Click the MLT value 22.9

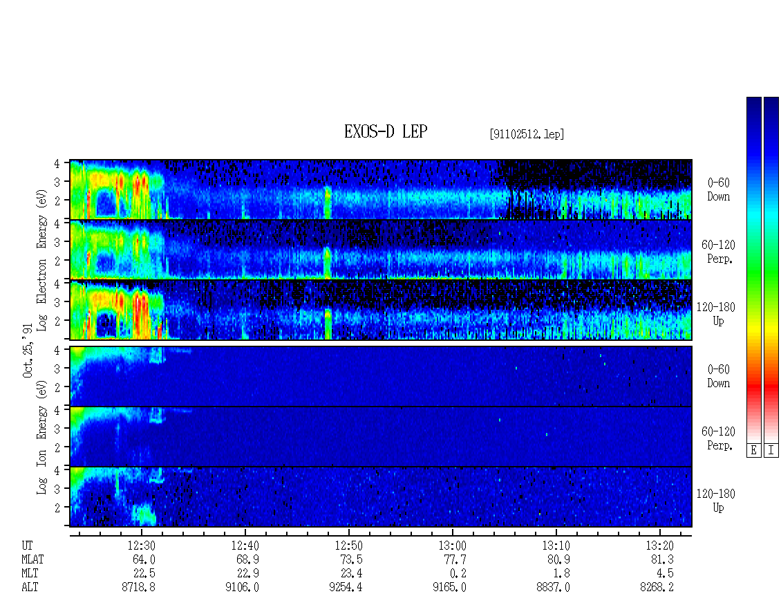(x=247, y=574)
